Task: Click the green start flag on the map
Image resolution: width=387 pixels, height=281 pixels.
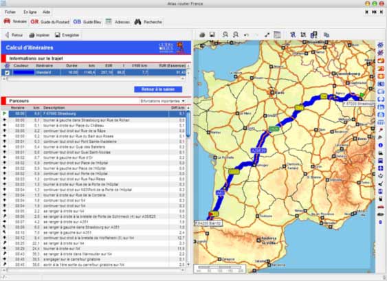Action: 362,95
